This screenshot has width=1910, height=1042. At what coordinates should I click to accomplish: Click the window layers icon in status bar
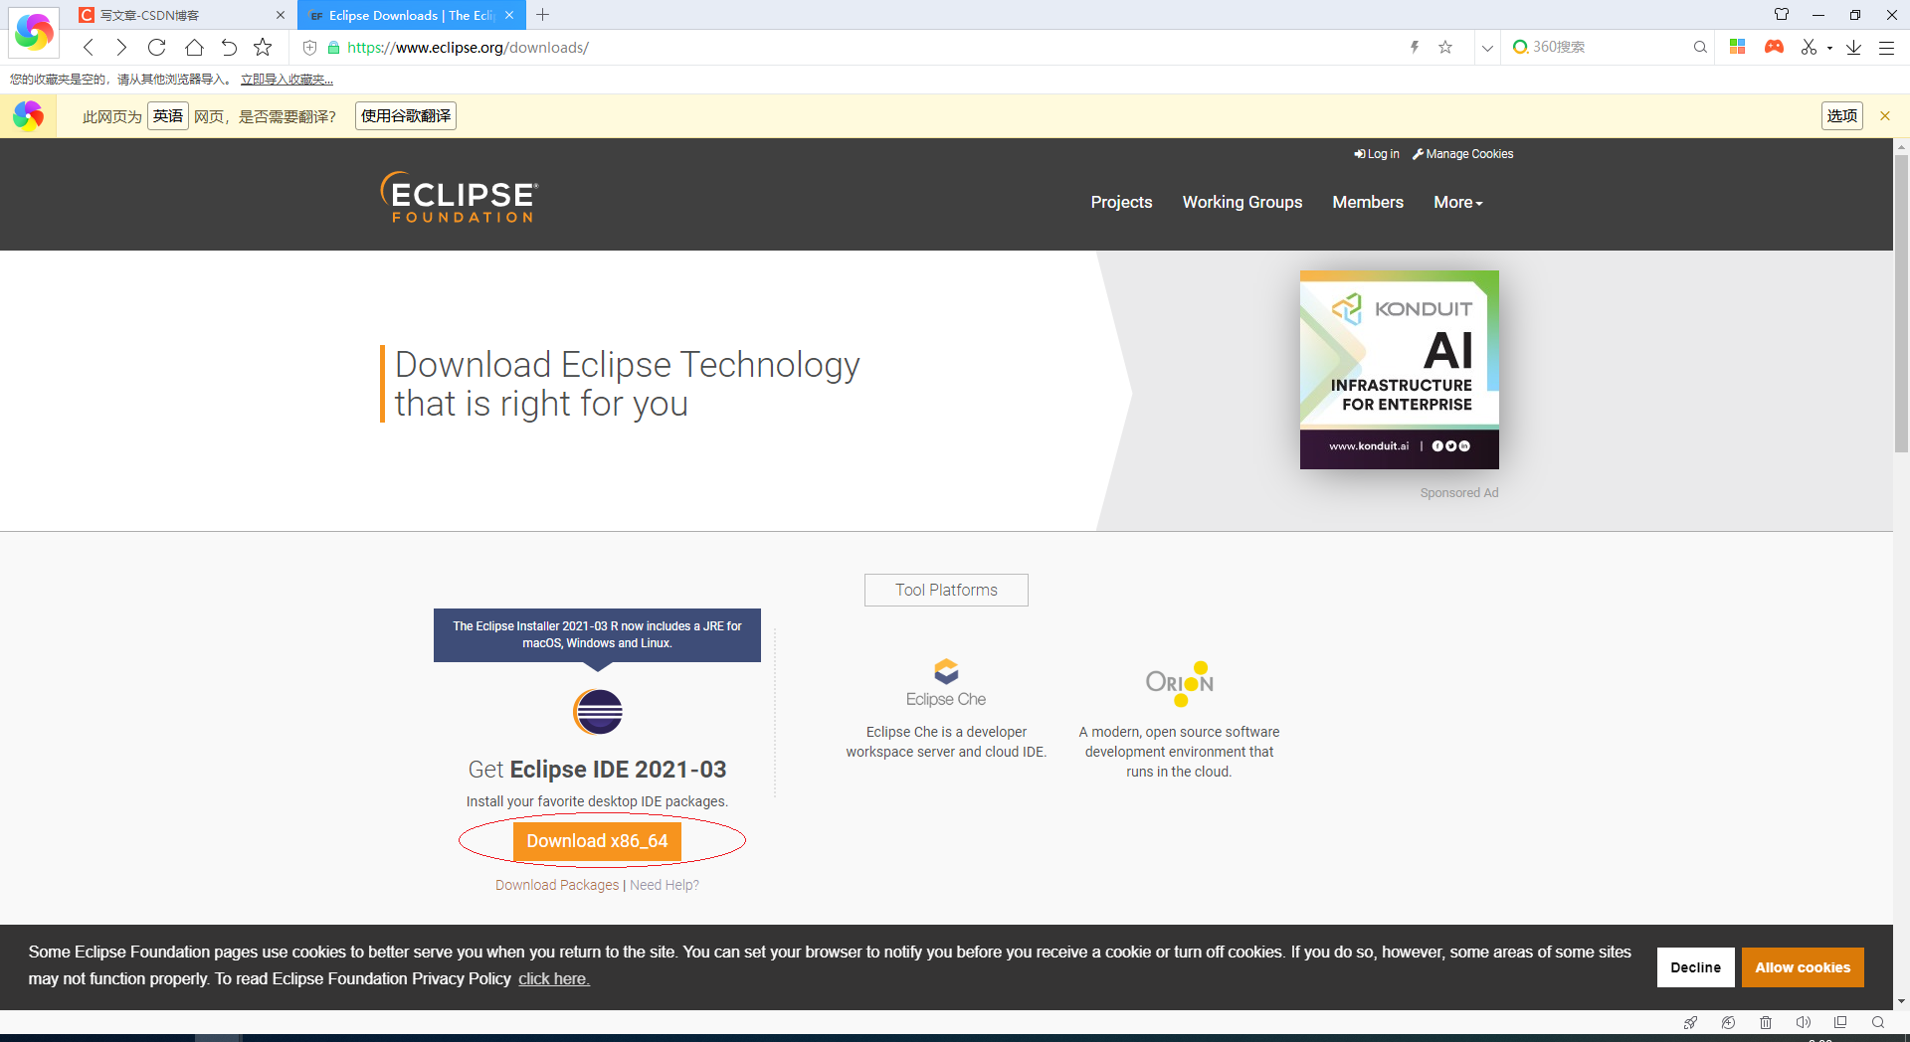point(1840,1022)
